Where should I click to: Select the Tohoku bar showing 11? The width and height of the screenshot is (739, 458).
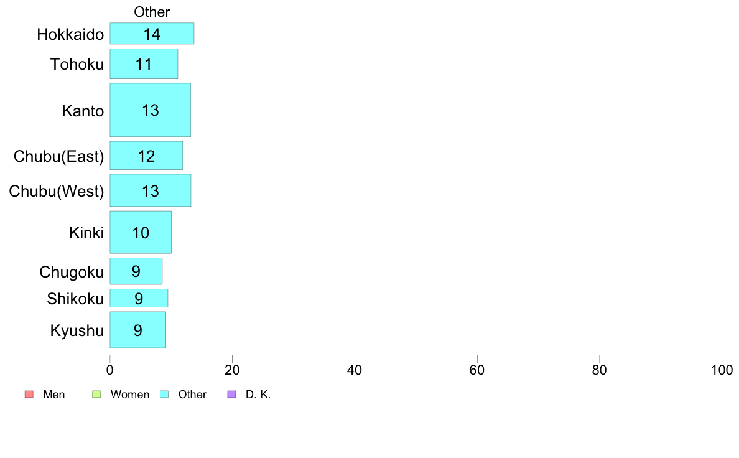pos(144,63)
